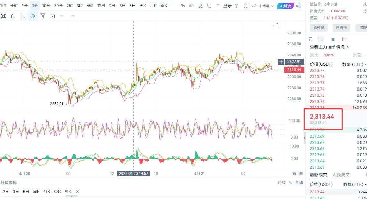
Task: Click the lock drawings icon
Action: (x=13, y=16)
